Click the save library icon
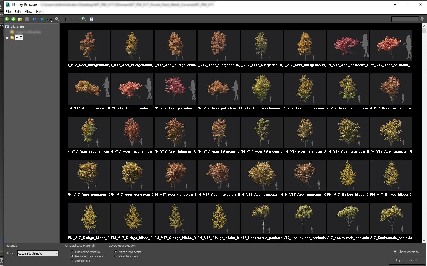 click(x=27, y=19)
